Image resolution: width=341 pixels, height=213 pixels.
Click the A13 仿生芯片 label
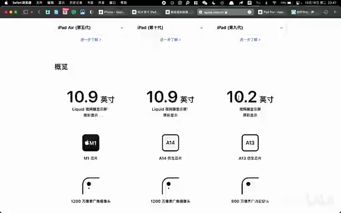point(250,159)
